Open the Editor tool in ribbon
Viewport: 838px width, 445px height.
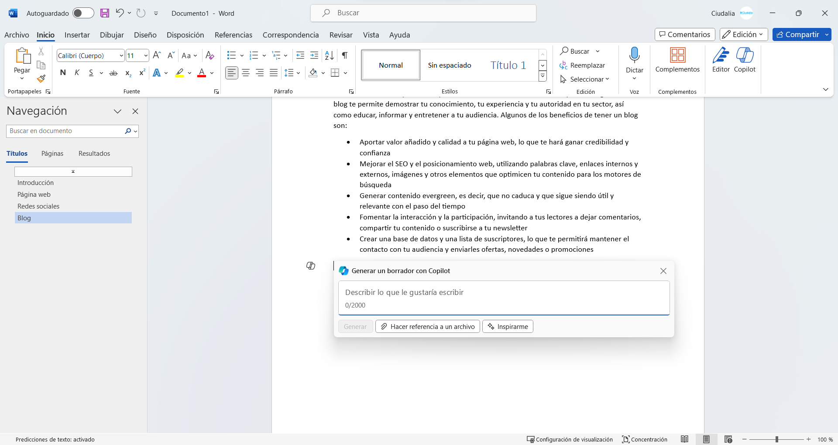tap(721, 60)
